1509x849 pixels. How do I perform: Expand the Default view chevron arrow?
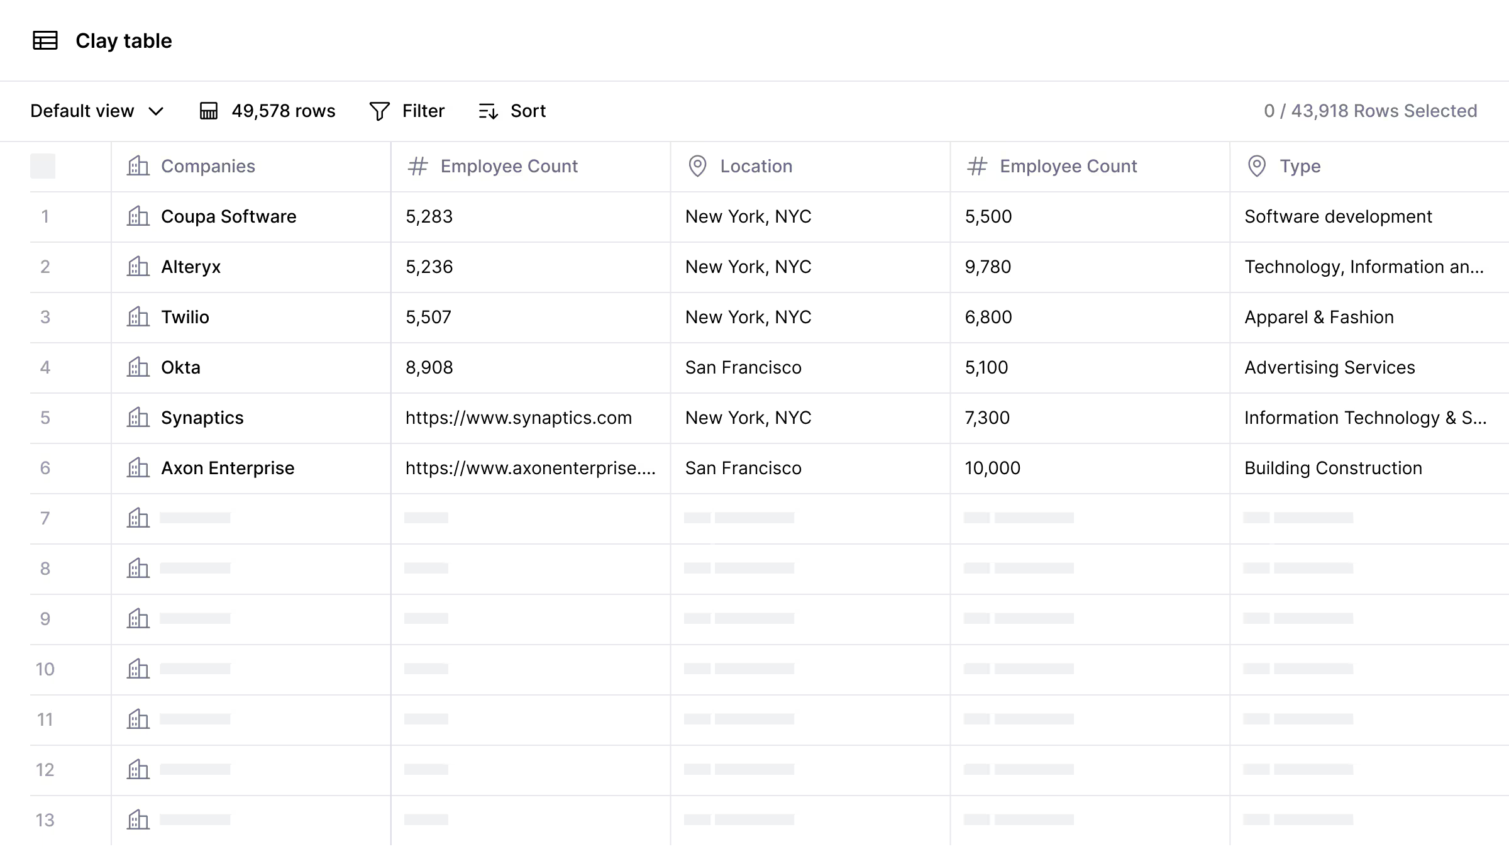(156, 111)
